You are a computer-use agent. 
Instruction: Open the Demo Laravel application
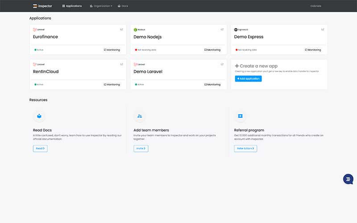click(x=148, y=71)
